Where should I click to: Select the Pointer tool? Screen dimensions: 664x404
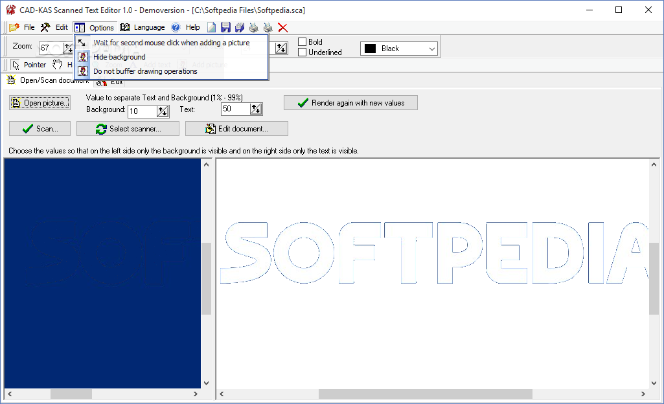[29, 65]
